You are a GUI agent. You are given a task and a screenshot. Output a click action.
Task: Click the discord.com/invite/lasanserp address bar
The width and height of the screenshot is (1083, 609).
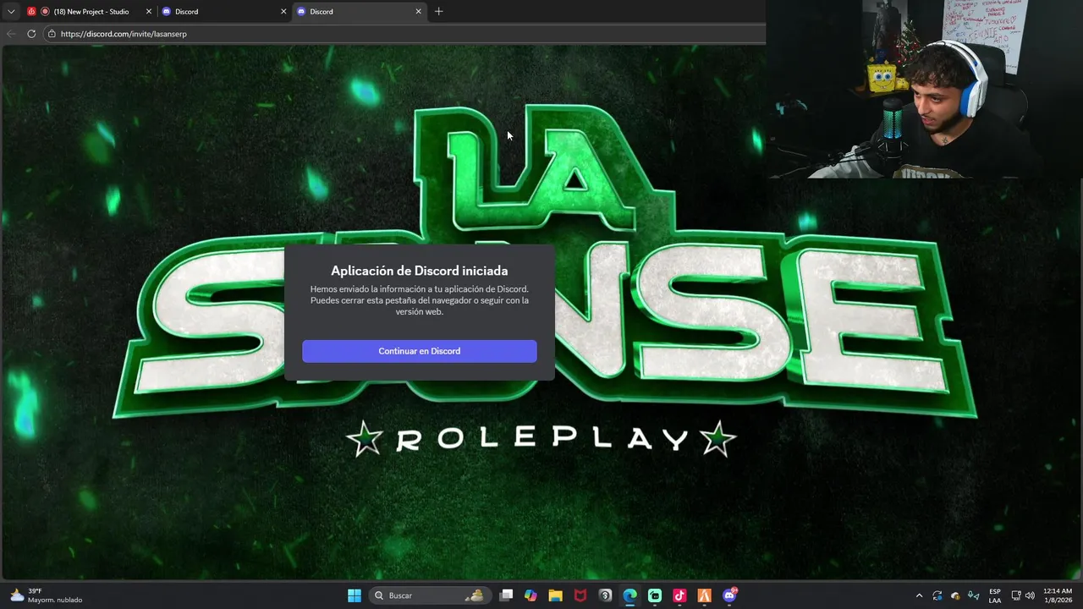tap(406, 34)
